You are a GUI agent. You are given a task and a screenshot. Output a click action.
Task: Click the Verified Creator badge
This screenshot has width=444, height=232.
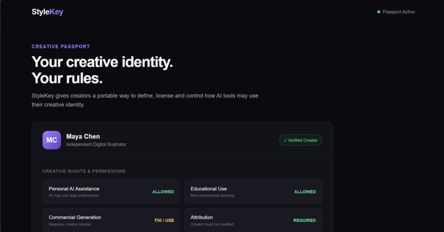(x=300, y=140)
